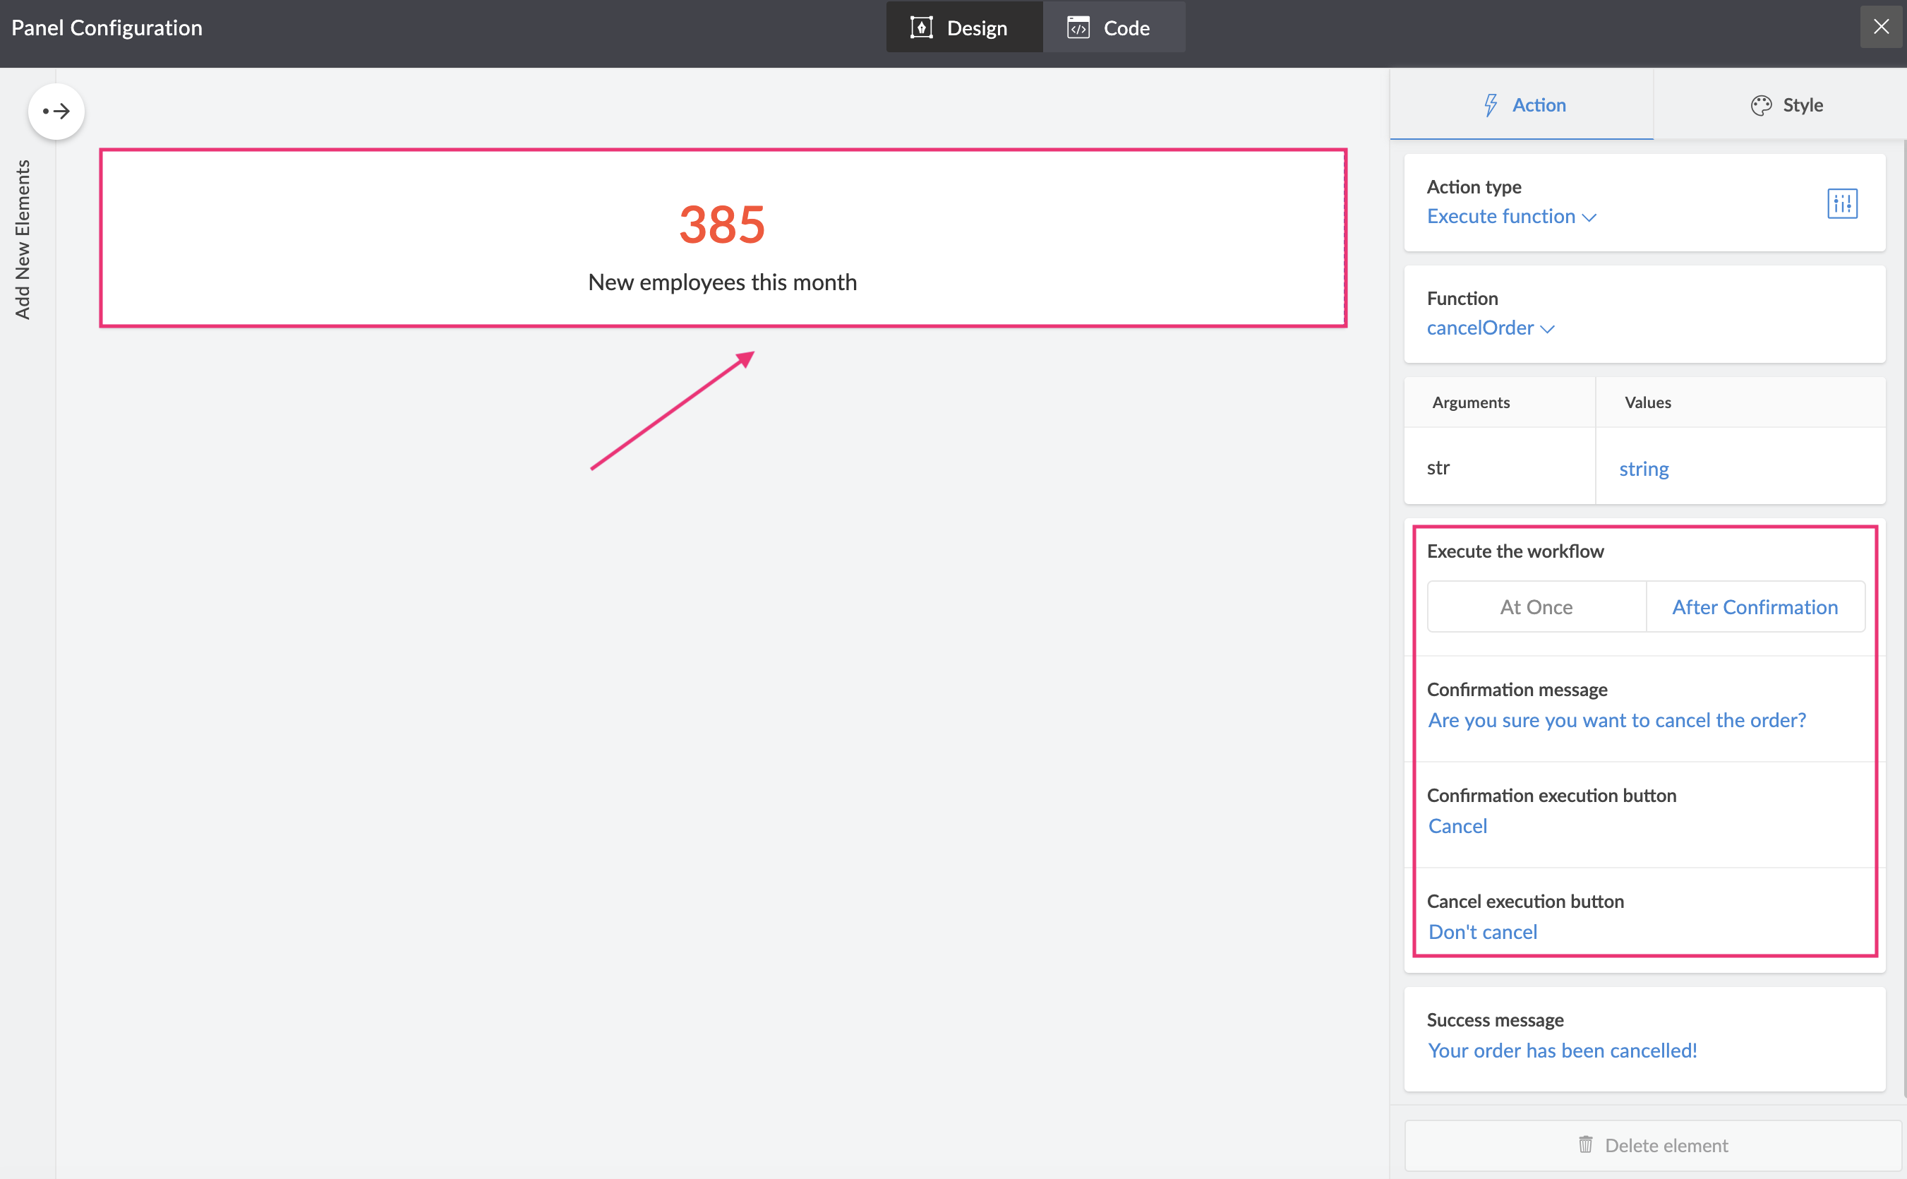The height and width of the screenshot is (1179, 1907).
Task: Switch to the Design tab
Action: click(964, 28)
